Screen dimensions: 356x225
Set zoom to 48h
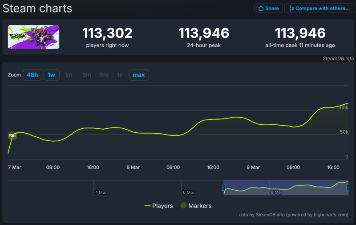click(32, 75)
